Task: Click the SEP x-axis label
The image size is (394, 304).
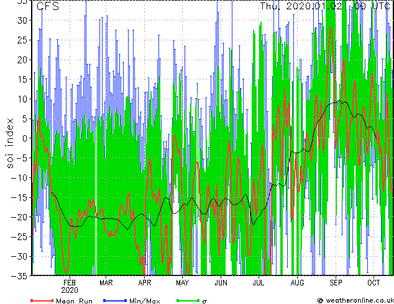Action: (336, 283)
